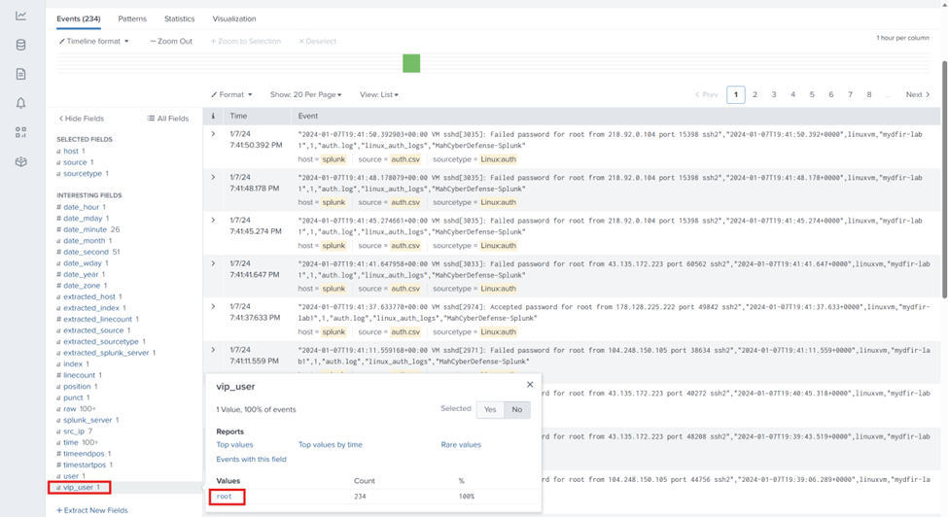Set Selected to No for vip_user
Image resolution: width=948 pixels, height=517 pixels.
click(517, 409)
